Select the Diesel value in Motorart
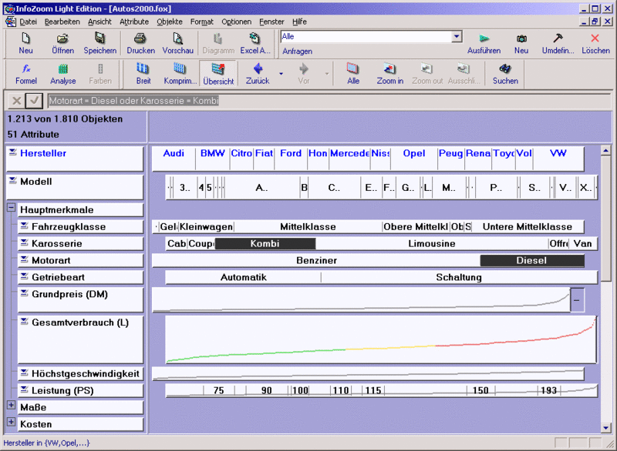This screenshot has width=617, height=451. click(x=532, y=261)
